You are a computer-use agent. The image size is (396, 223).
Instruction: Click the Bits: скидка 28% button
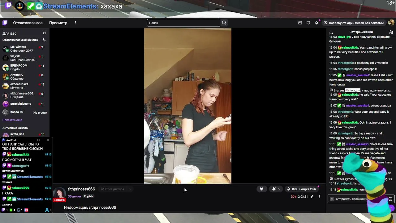[301, 189]
